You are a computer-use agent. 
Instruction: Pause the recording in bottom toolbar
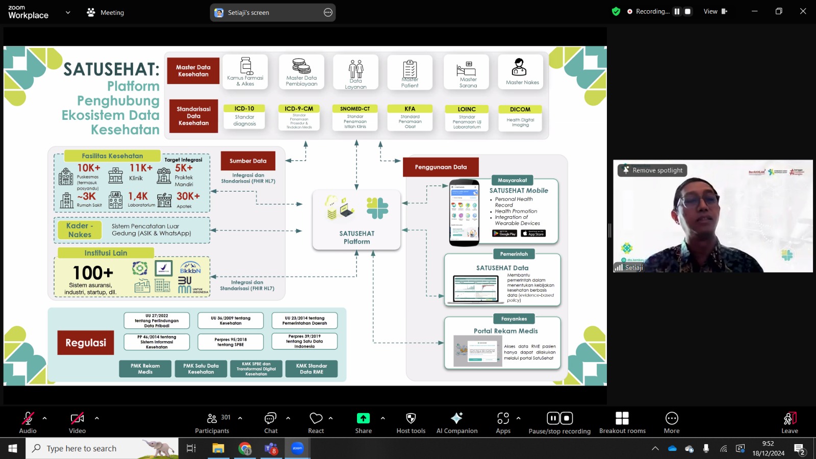point(553,419)
